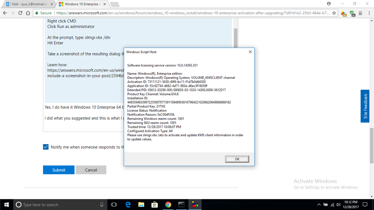
Task: Open the colorful extension icon in the toolbar
Action: coord(344,14)
